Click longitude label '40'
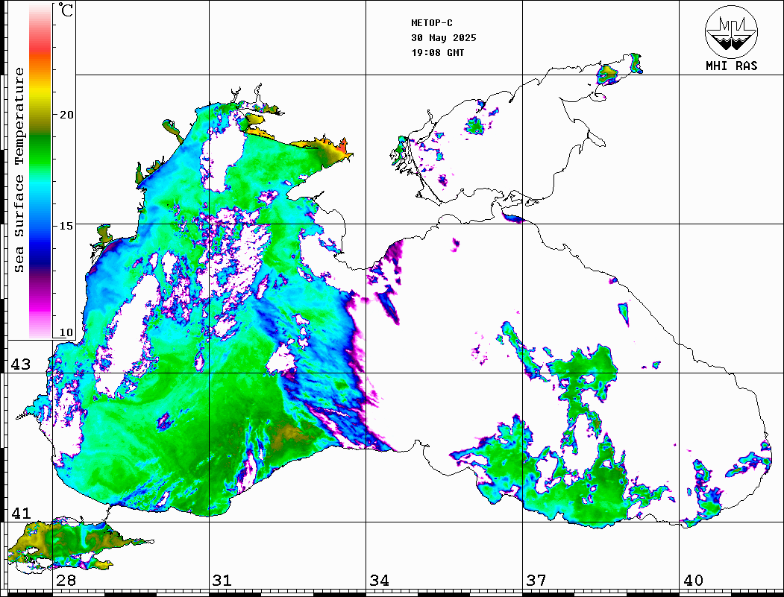Screen dimensions: 784x597 [693, 581]
